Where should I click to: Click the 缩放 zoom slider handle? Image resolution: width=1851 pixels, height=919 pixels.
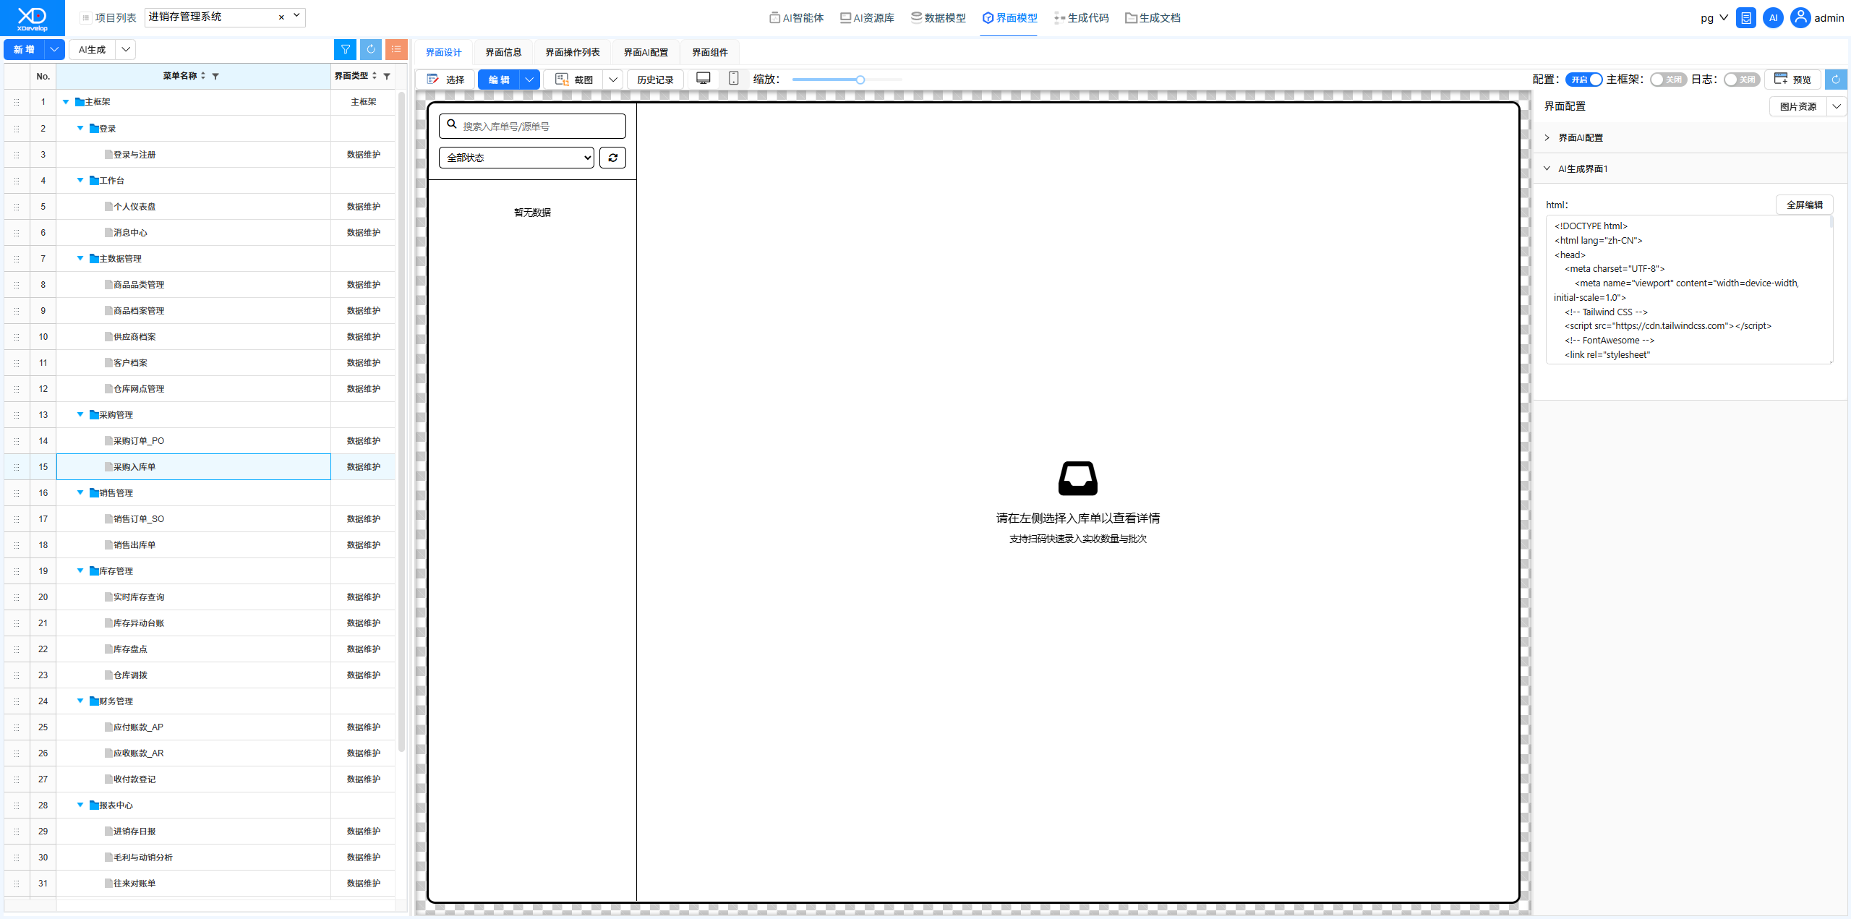point(860,80)
